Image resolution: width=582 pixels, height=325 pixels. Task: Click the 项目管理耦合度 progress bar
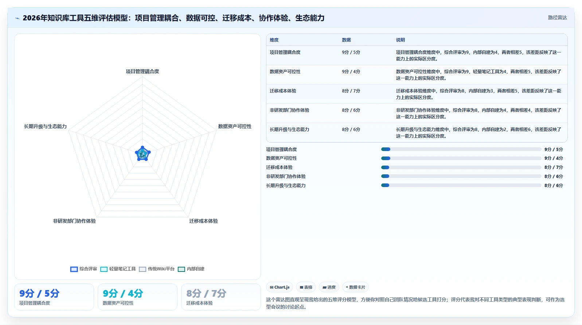tap(461, 149)
